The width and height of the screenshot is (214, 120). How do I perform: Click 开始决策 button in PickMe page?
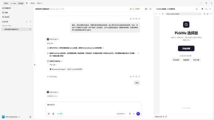(x=186, y=49)
